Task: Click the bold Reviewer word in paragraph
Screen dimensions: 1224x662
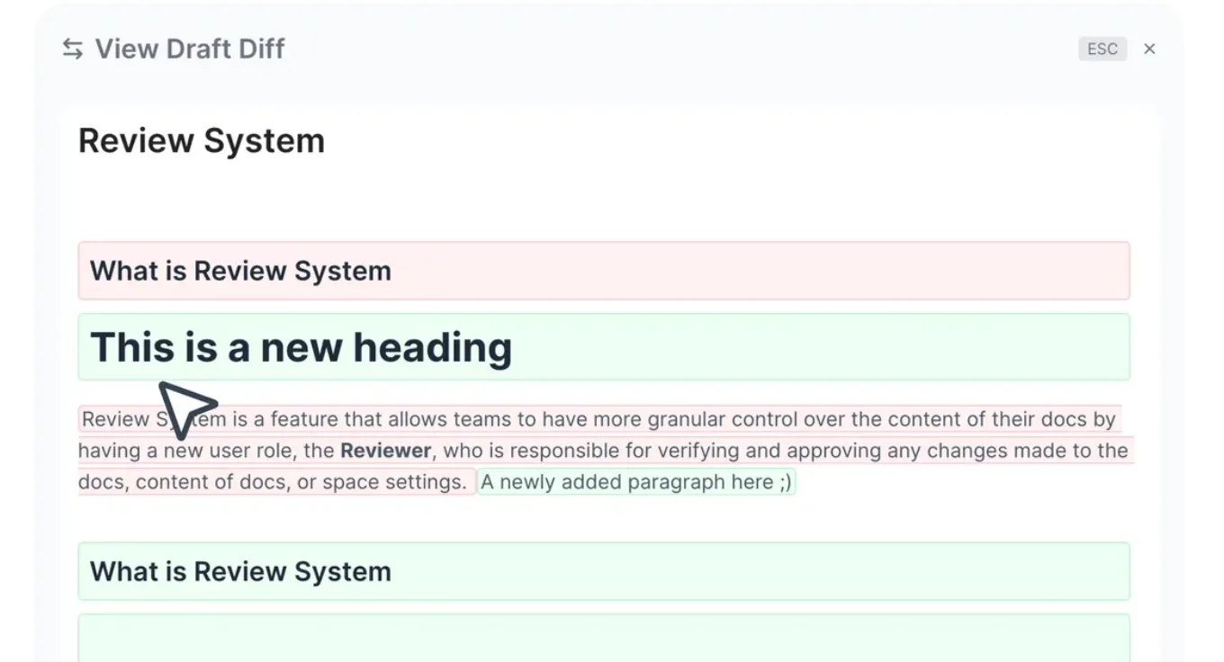Action: (386, 451)
